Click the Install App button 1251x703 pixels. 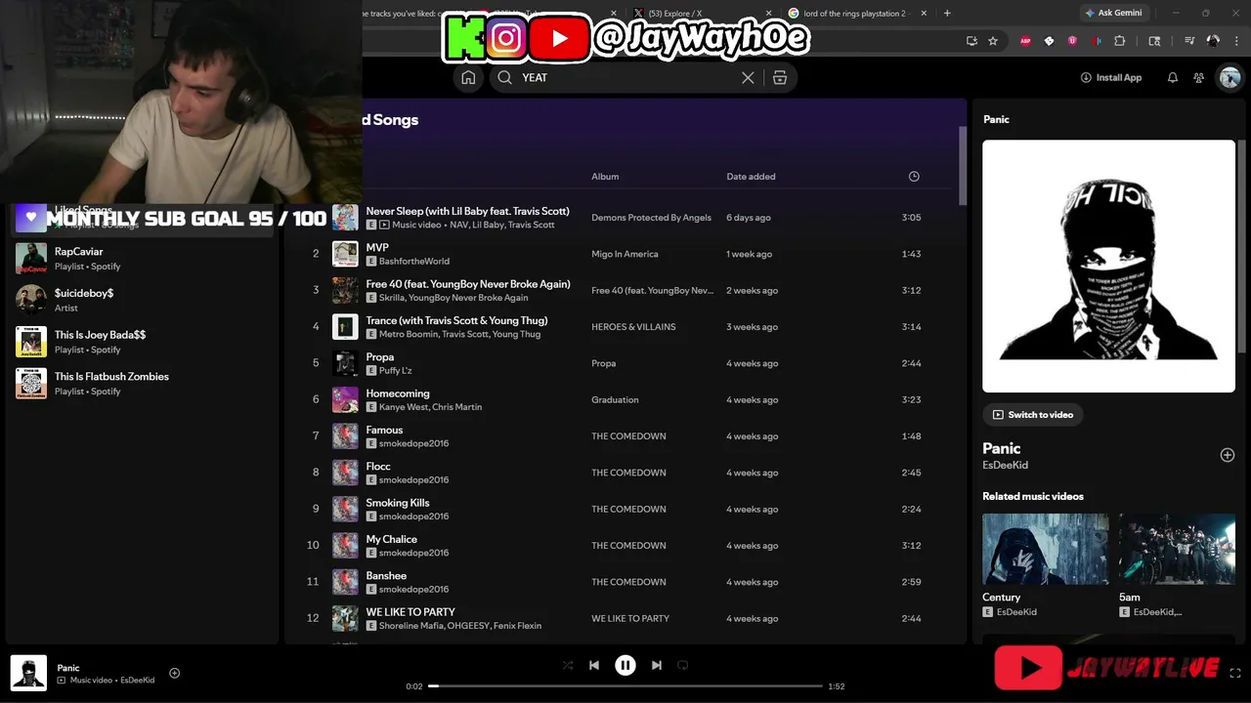1111,78
